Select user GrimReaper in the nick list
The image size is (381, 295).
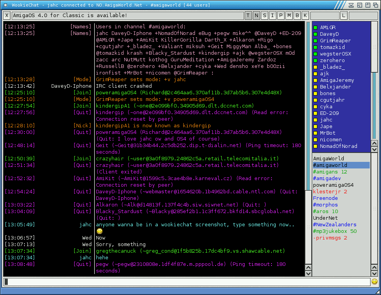[335, 41]
